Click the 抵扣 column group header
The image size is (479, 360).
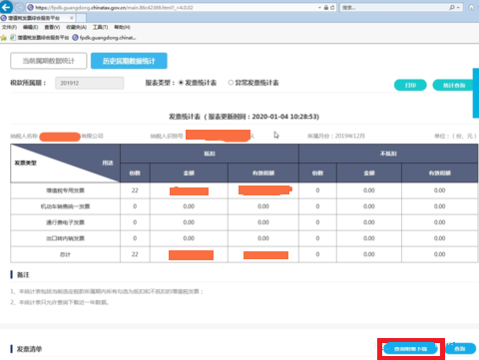pos(210,154)
